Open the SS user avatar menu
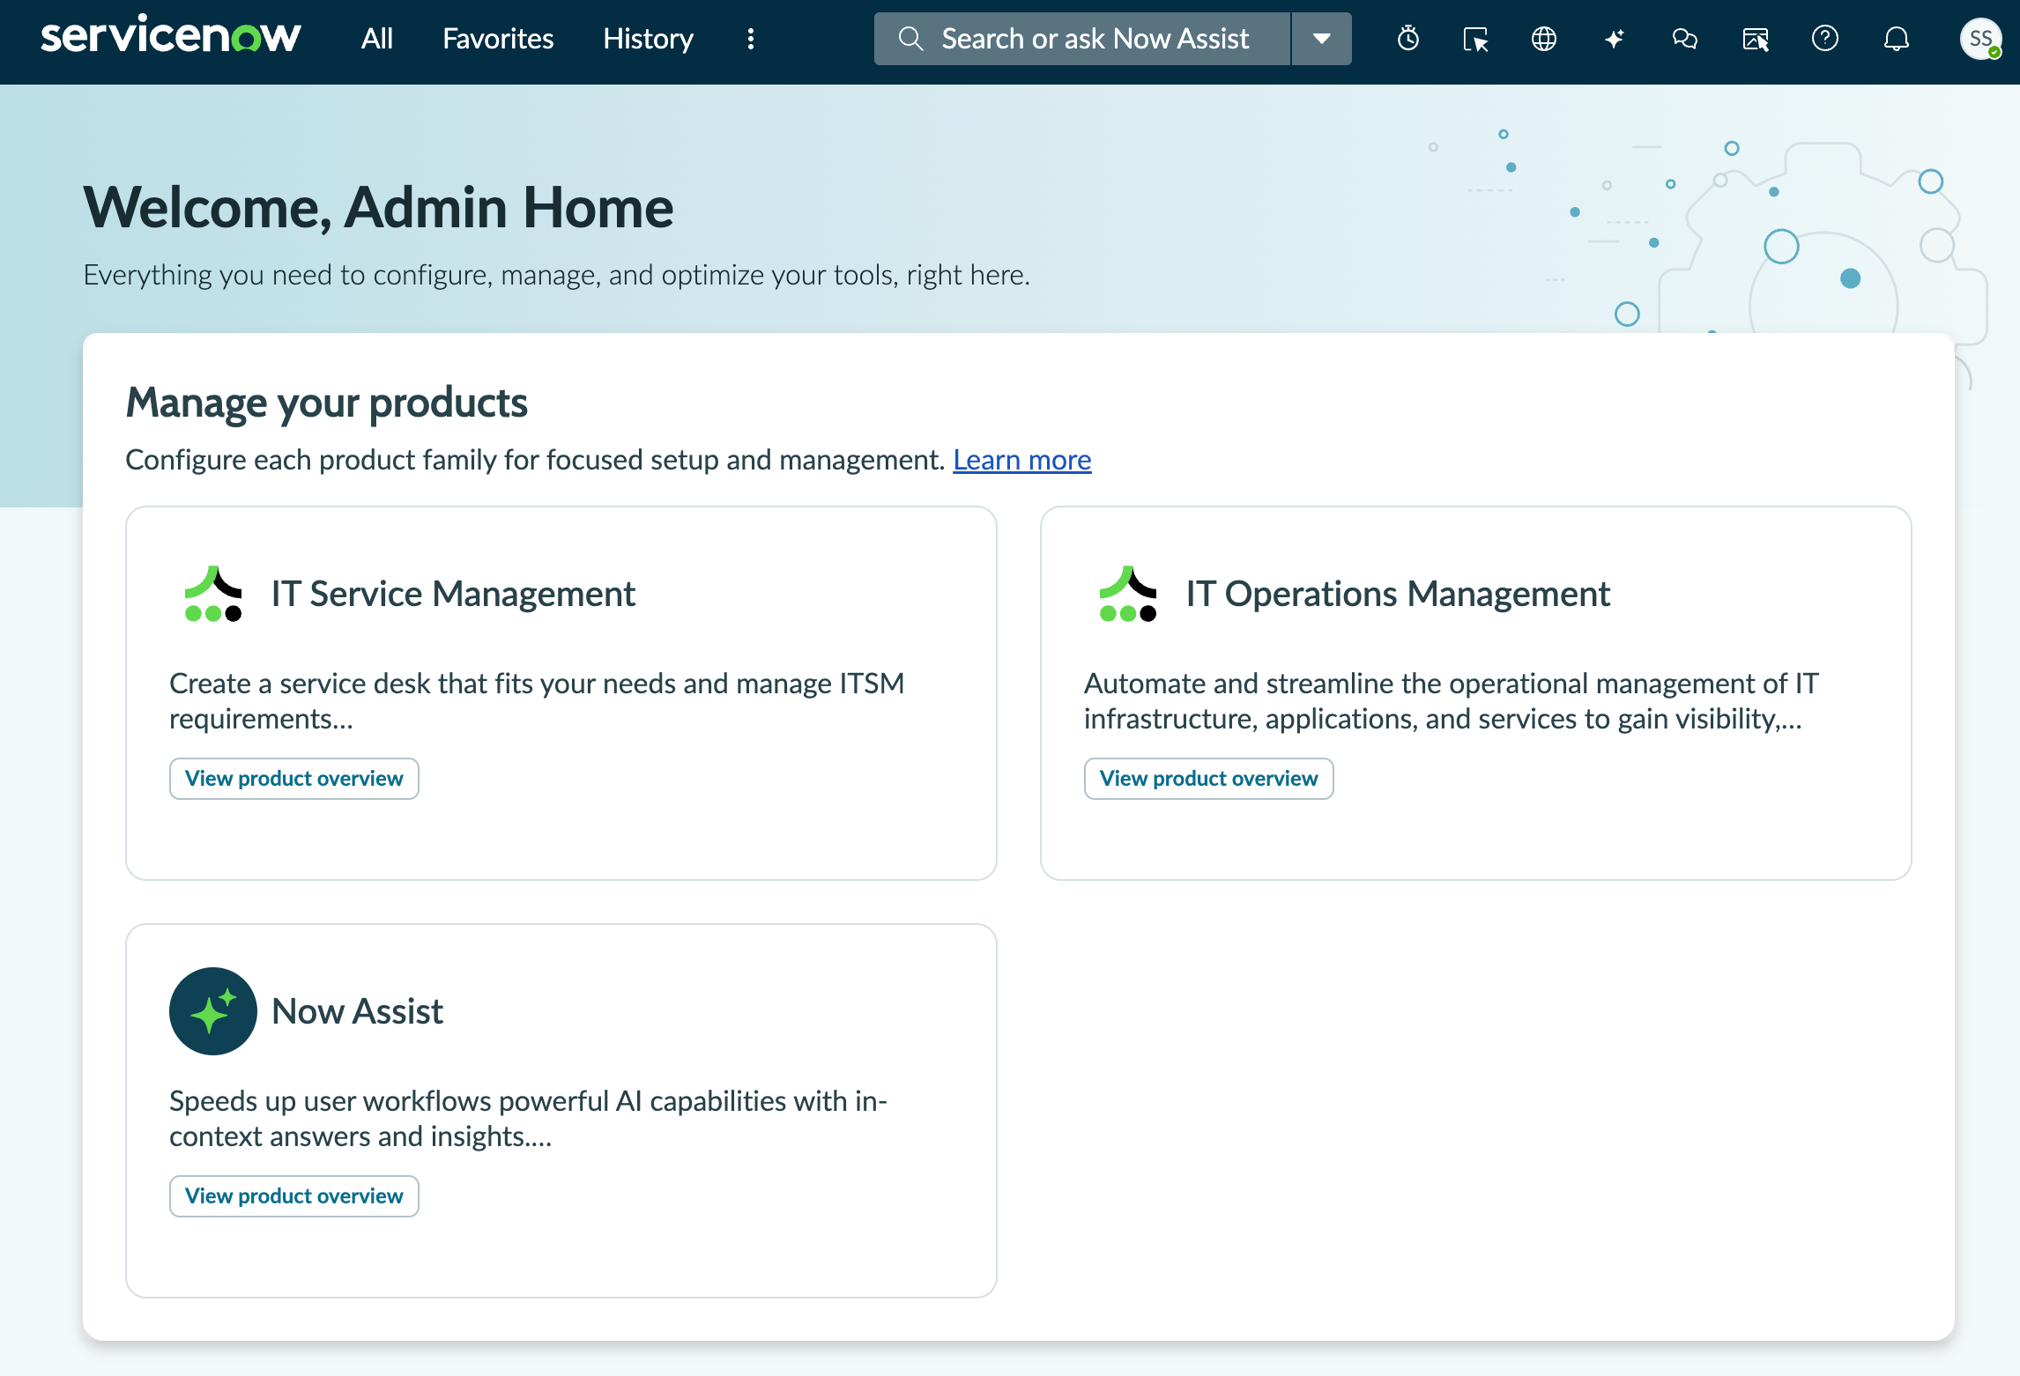Screen dimensions: 2020x1376 (1980, 39)
